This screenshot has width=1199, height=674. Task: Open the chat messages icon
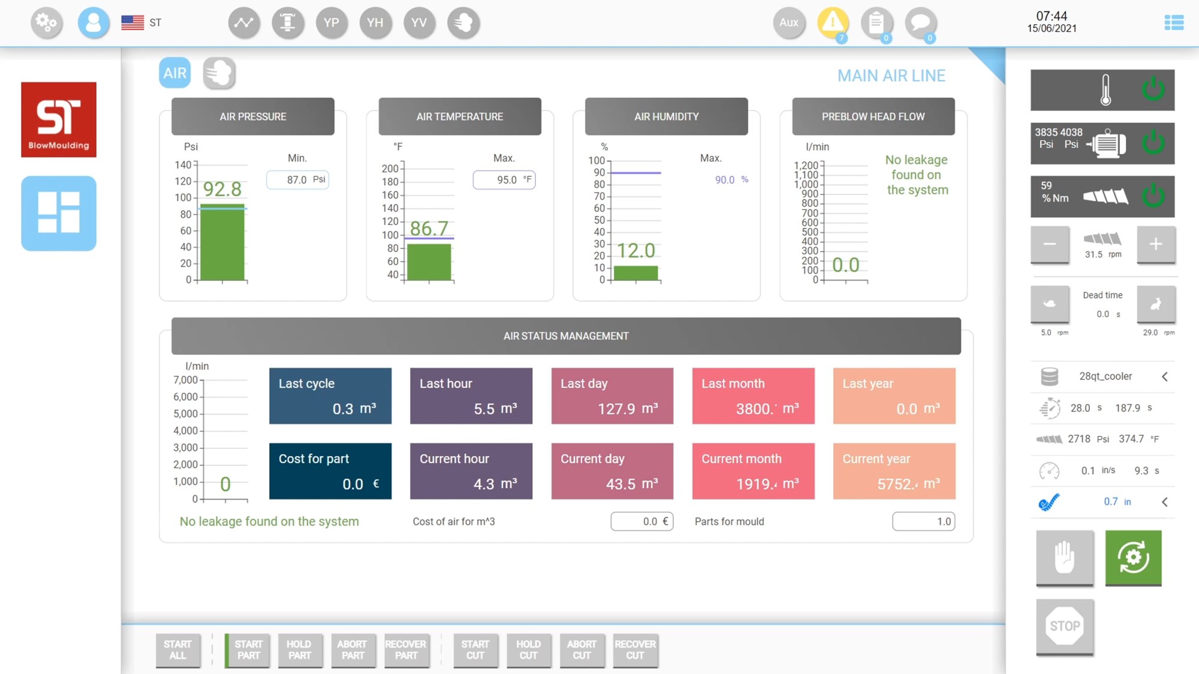tap(920, 23)
